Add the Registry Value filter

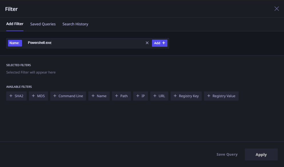(x=221, y=96)
